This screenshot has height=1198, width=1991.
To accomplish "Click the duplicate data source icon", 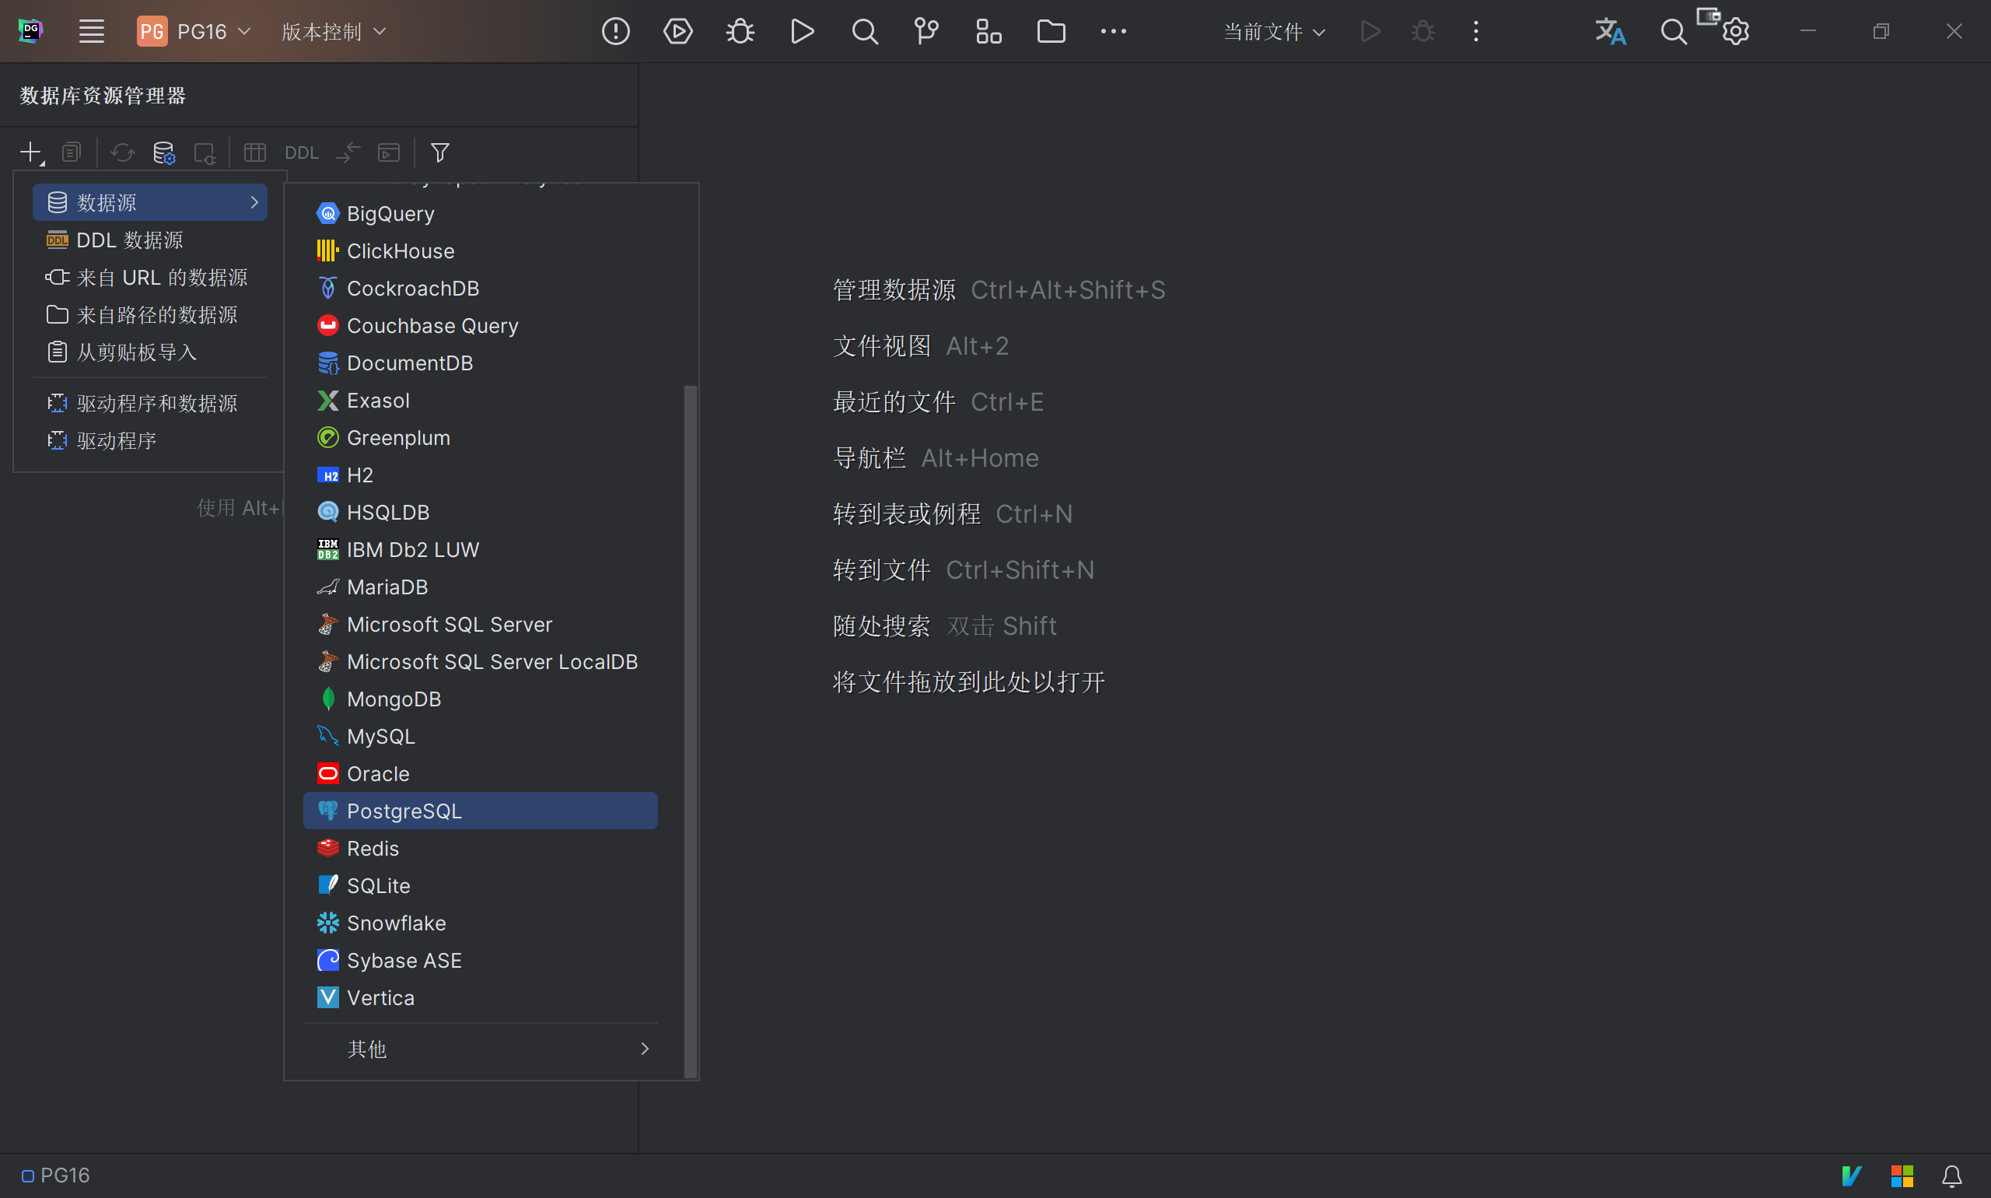I will click(72, 152).
